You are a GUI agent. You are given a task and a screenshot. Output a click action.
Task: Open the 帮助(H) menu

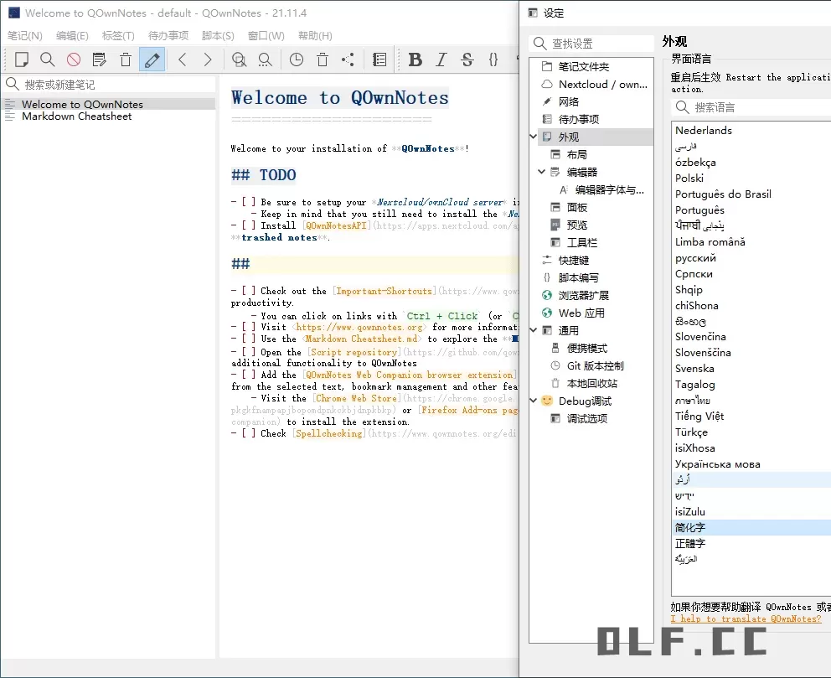click(x=313, y=35)
